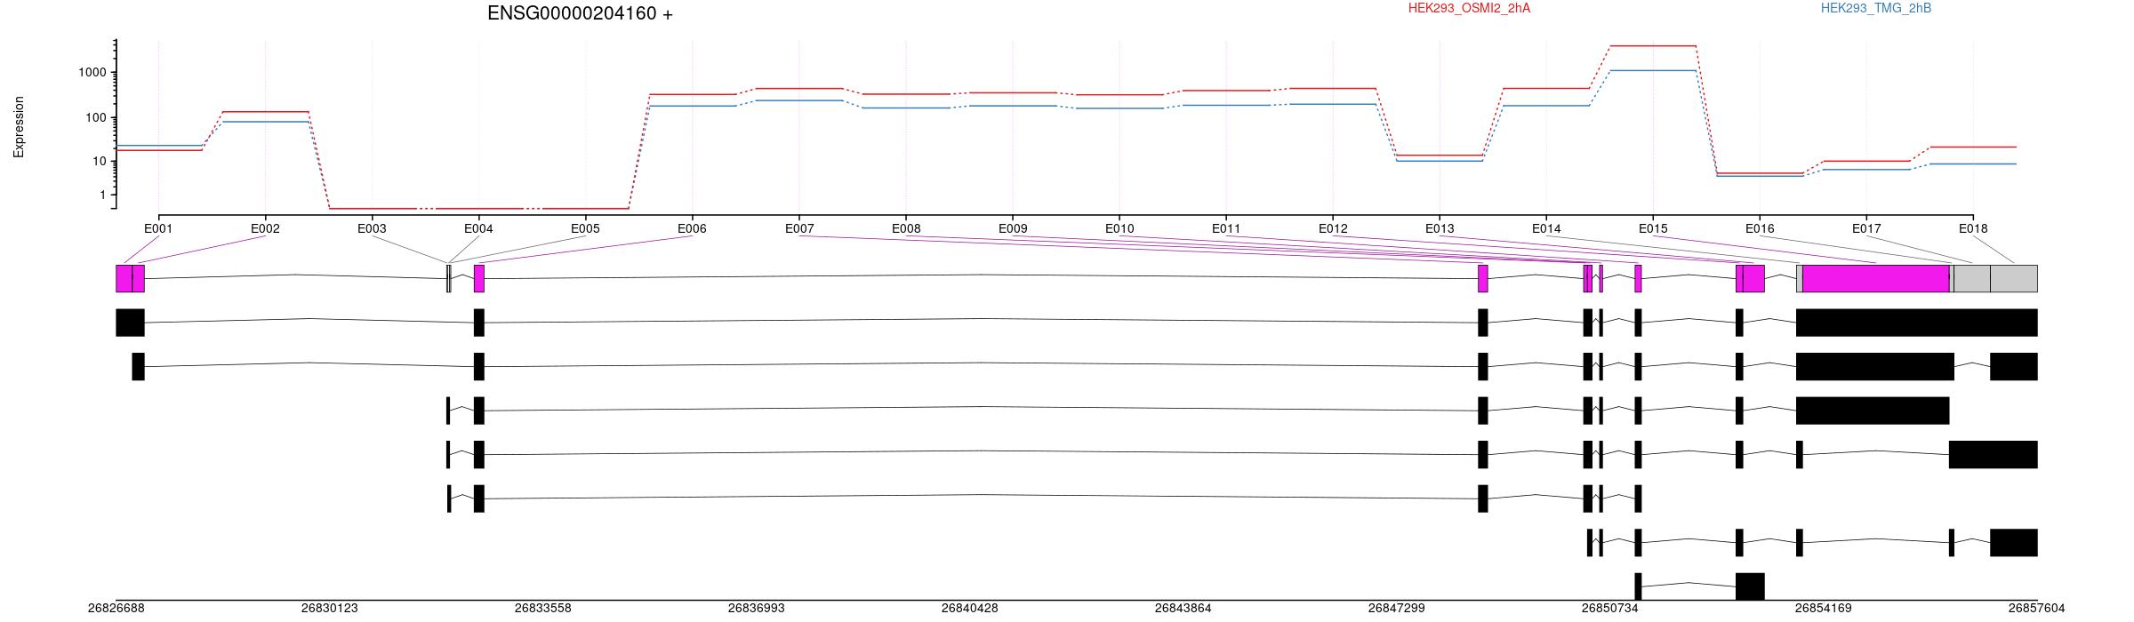Screen dimensions: 2134x622
Task: Click genomic coordinate 26830123
Action: coord(330,609)
